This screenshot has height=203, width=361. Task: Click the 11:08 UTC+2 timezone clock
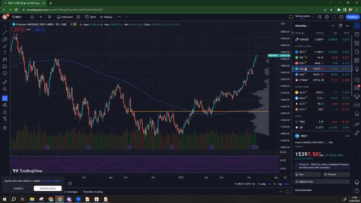coord(244,184)
